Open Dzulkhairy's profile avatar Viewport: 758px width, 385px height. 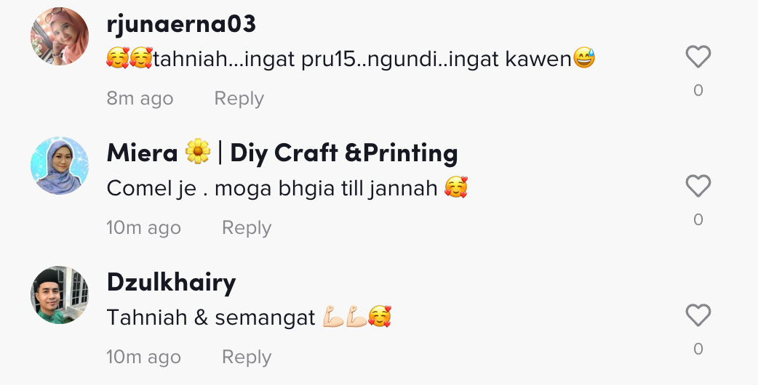[60, 295]
